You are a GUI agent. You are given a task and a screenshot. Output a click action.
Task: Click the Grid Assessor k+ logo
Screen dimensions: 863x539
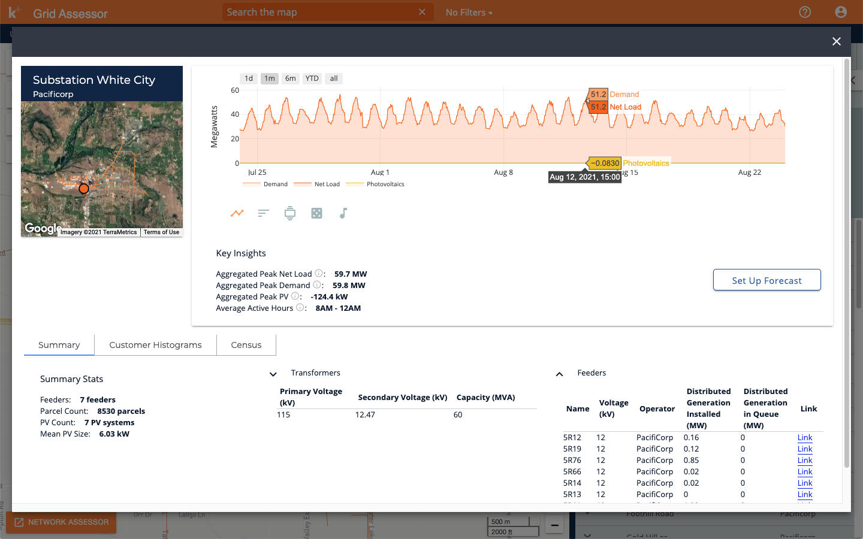13,12
